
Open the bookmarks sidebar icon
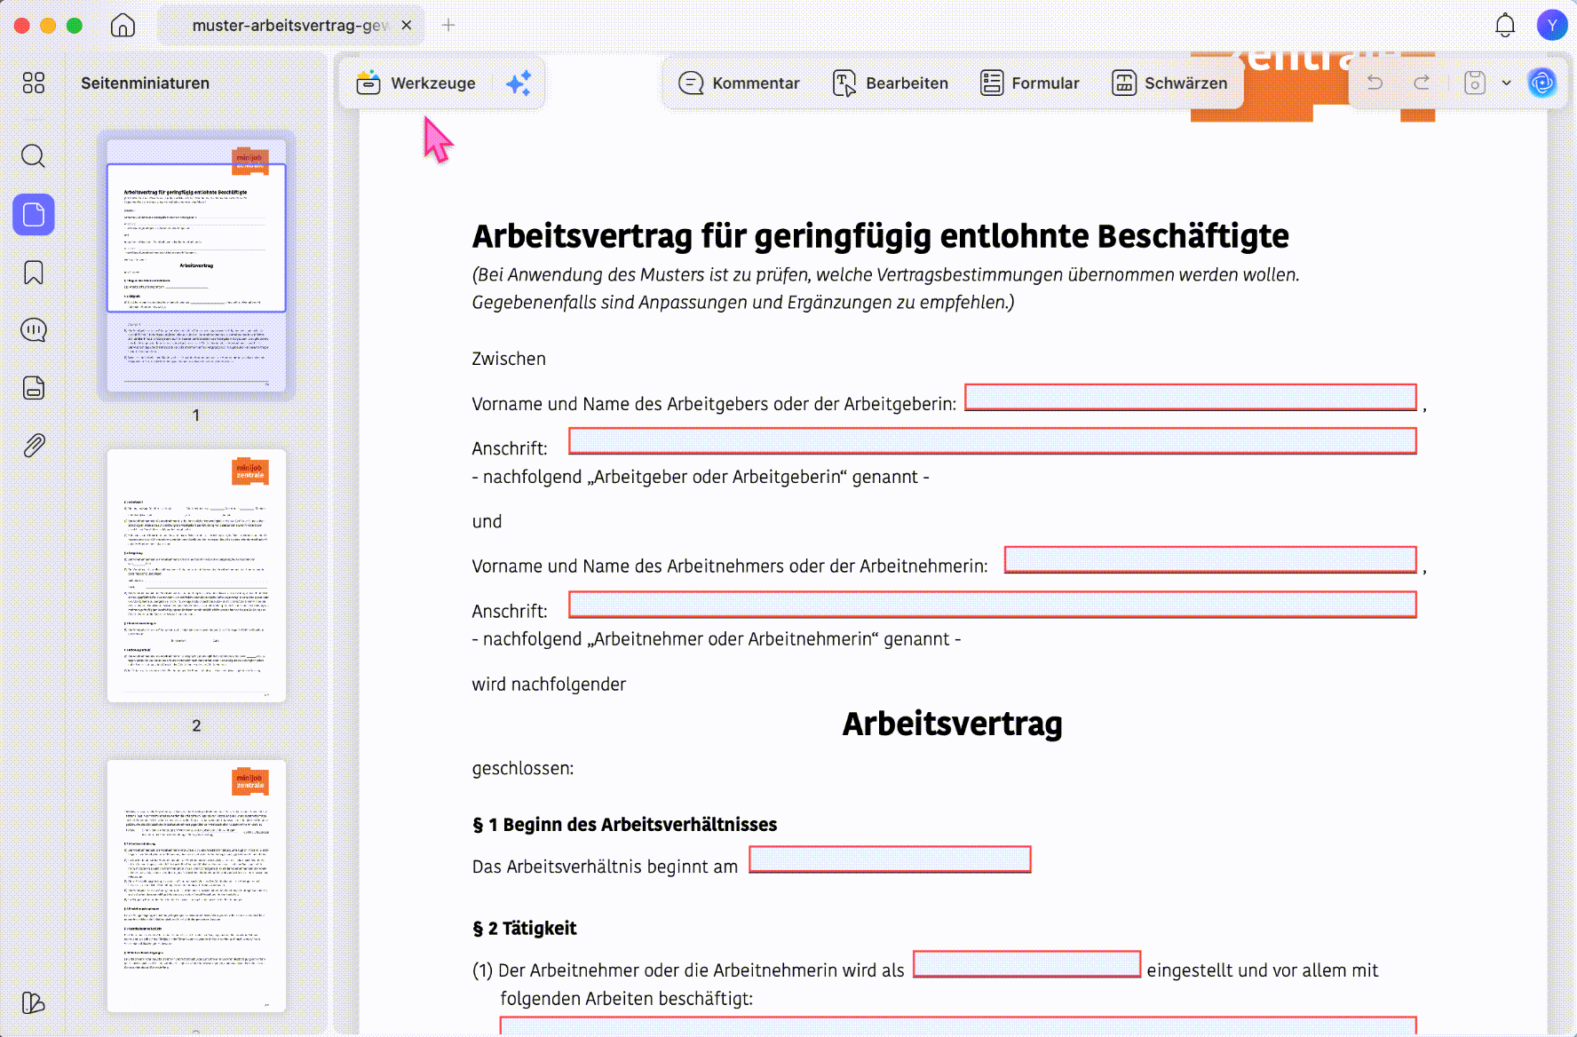tap(34, 273)
